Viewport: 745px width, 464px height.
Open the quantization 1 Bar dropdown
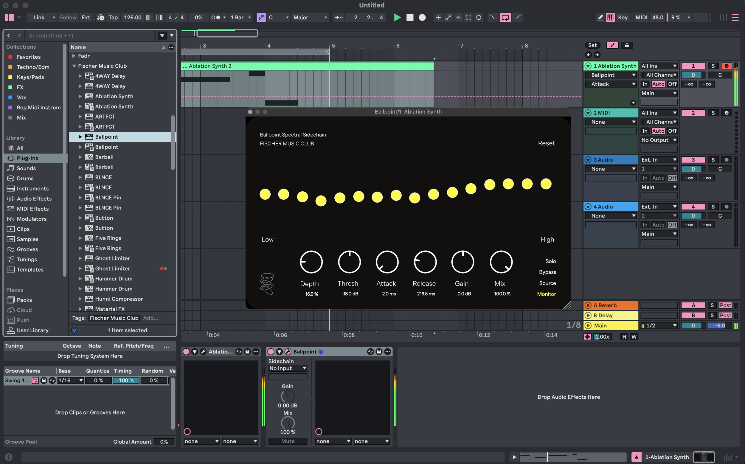tap(240, 18)
